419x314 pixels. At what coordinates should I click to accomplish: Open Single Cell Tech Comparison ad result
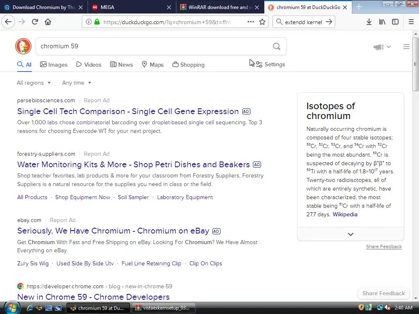(x=128, y=111)
